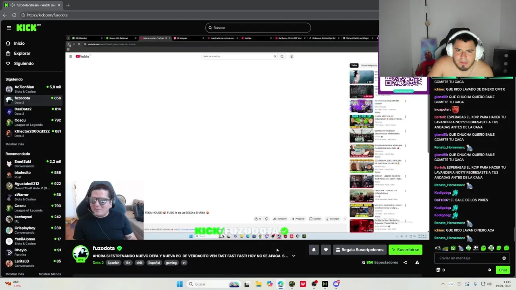Screen dimensions: 516x290
Task: Open kechaysol IRL channel
Action: (x=33, y=219)
